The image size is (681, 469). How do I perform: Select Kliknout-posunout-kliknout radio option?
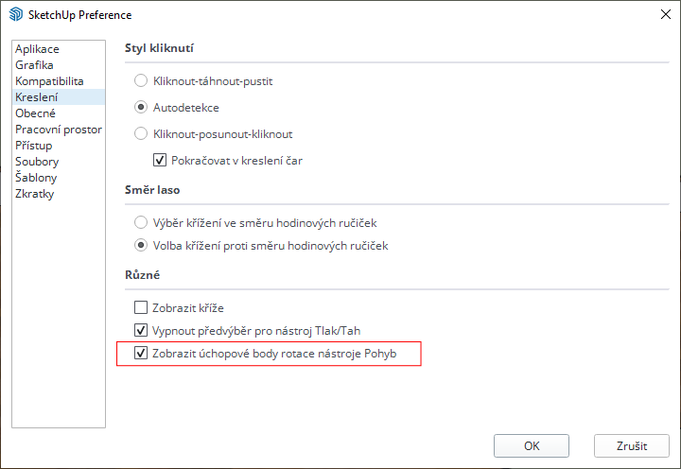pos(142,134)
